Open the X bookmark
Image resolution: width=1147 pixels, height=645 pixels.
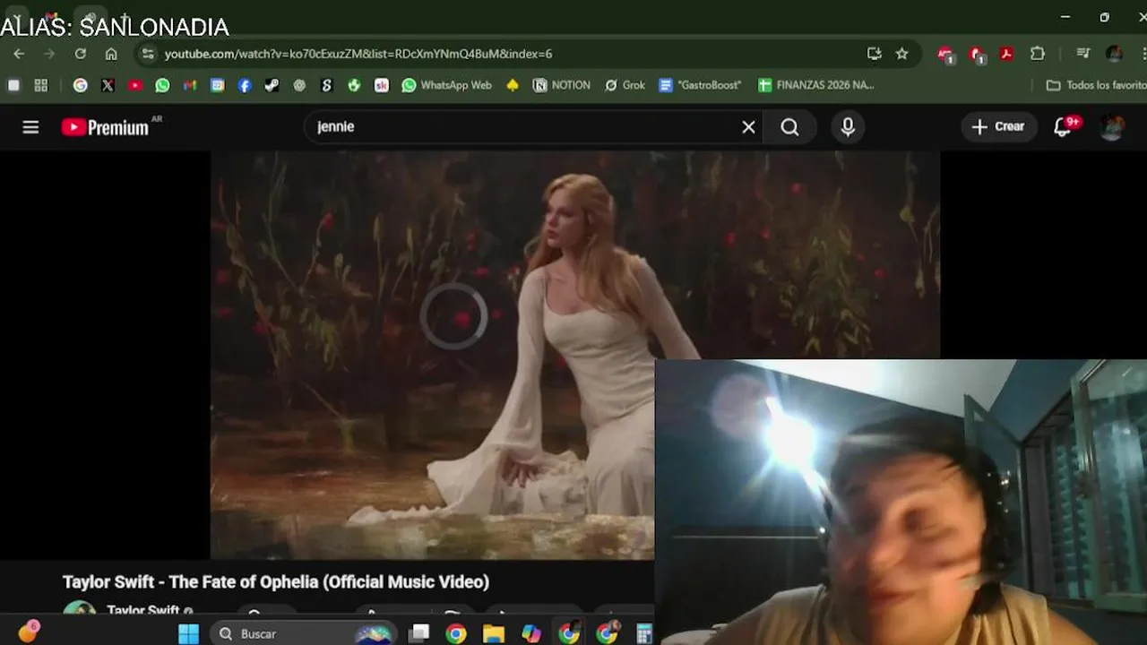[108, 85]
